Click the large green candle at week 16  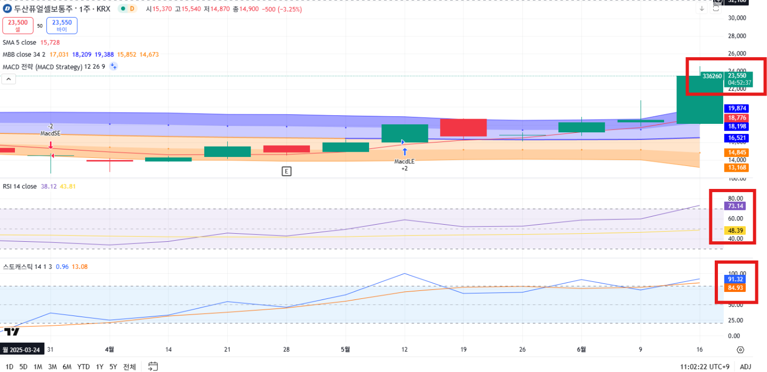700,100
